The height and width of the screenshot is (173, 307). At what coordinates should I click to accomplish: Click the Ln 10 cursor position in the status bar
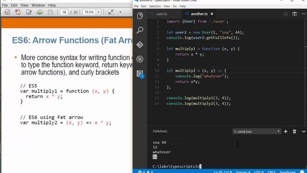click(x=223, y=172)
